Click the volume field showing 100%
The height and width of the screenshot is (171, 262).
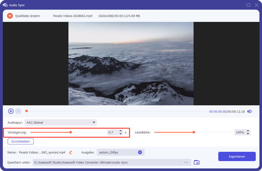click(240, 133)
